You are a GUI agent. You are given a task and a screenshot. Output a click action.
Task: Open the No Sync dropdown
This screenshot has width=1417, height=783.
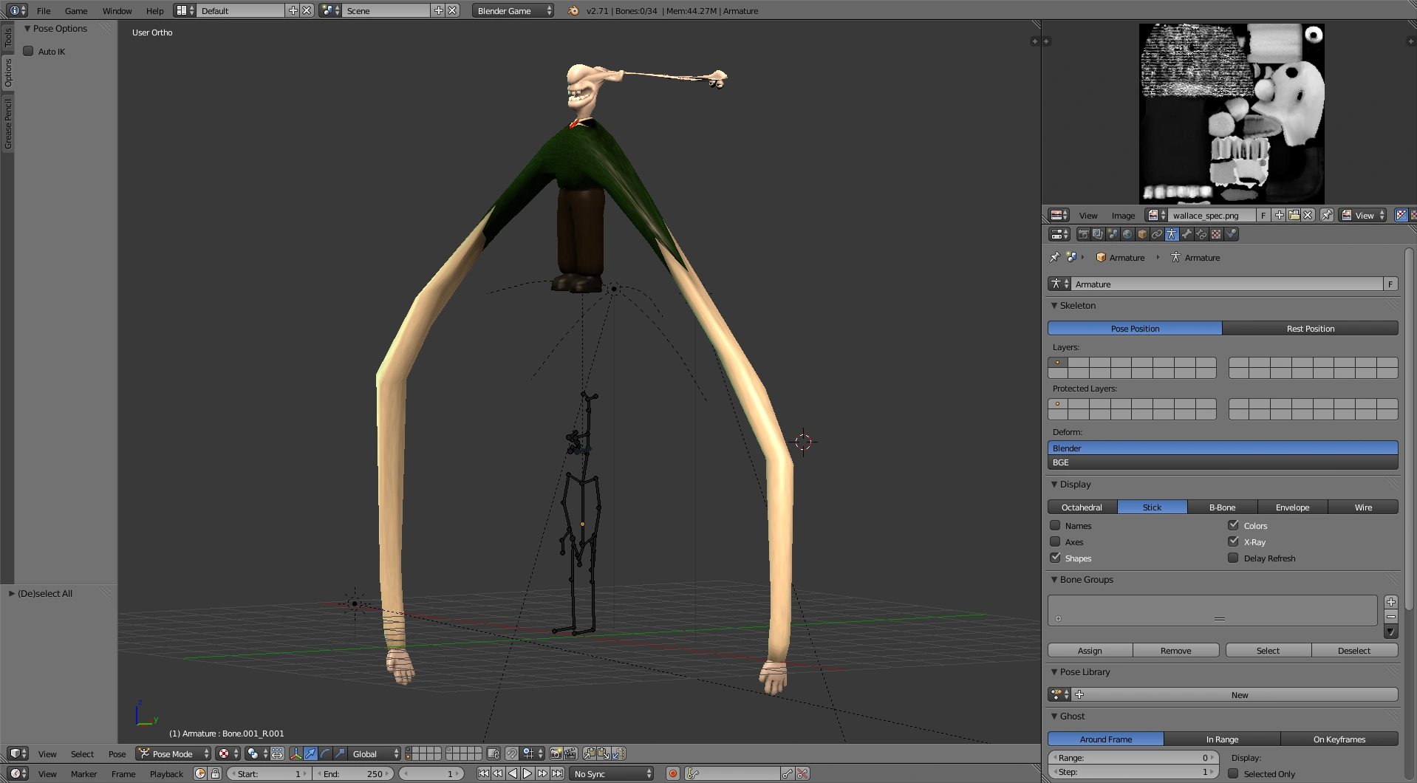tap(612, 773)
